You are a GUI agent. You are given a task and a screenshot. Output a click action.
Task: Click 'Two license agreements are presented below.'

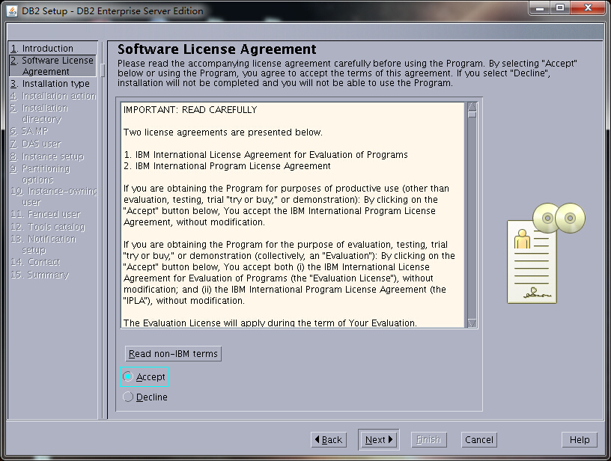[x=223, y=132]
